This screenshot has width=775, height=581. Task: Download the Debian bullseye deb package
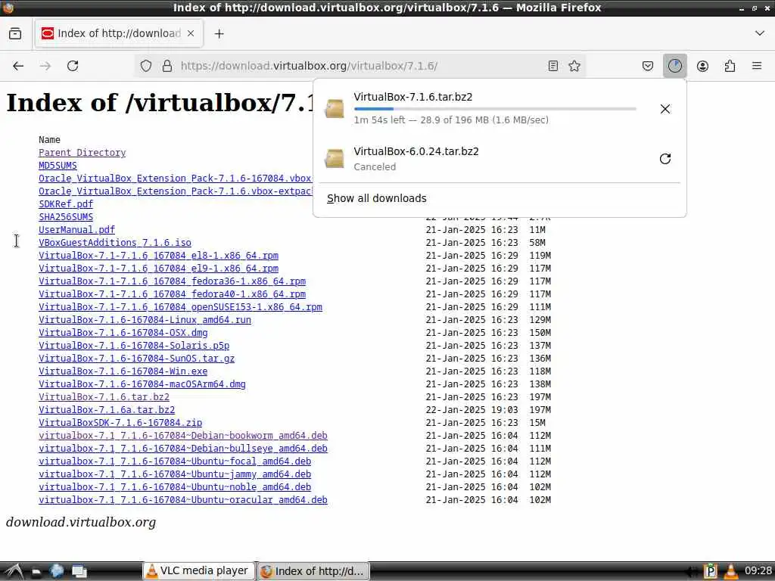[x=183, y=448]
